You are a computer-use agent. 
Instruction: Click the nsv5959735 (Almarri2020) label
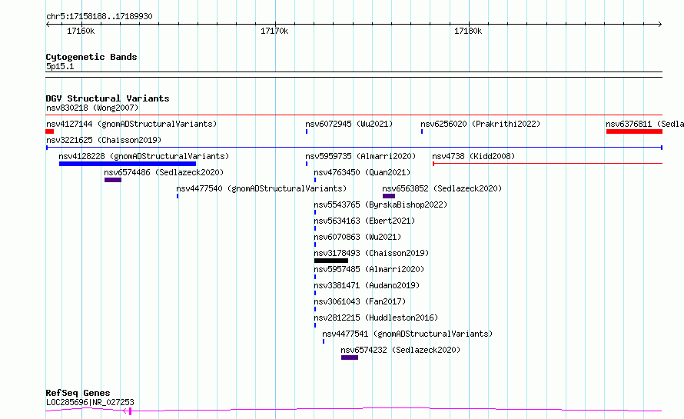pos(360,156)
